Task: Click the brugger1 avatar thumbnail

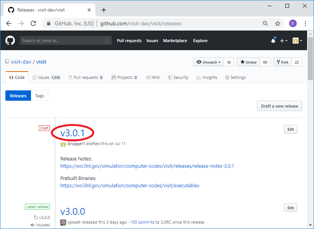Action: coord(63,144)
